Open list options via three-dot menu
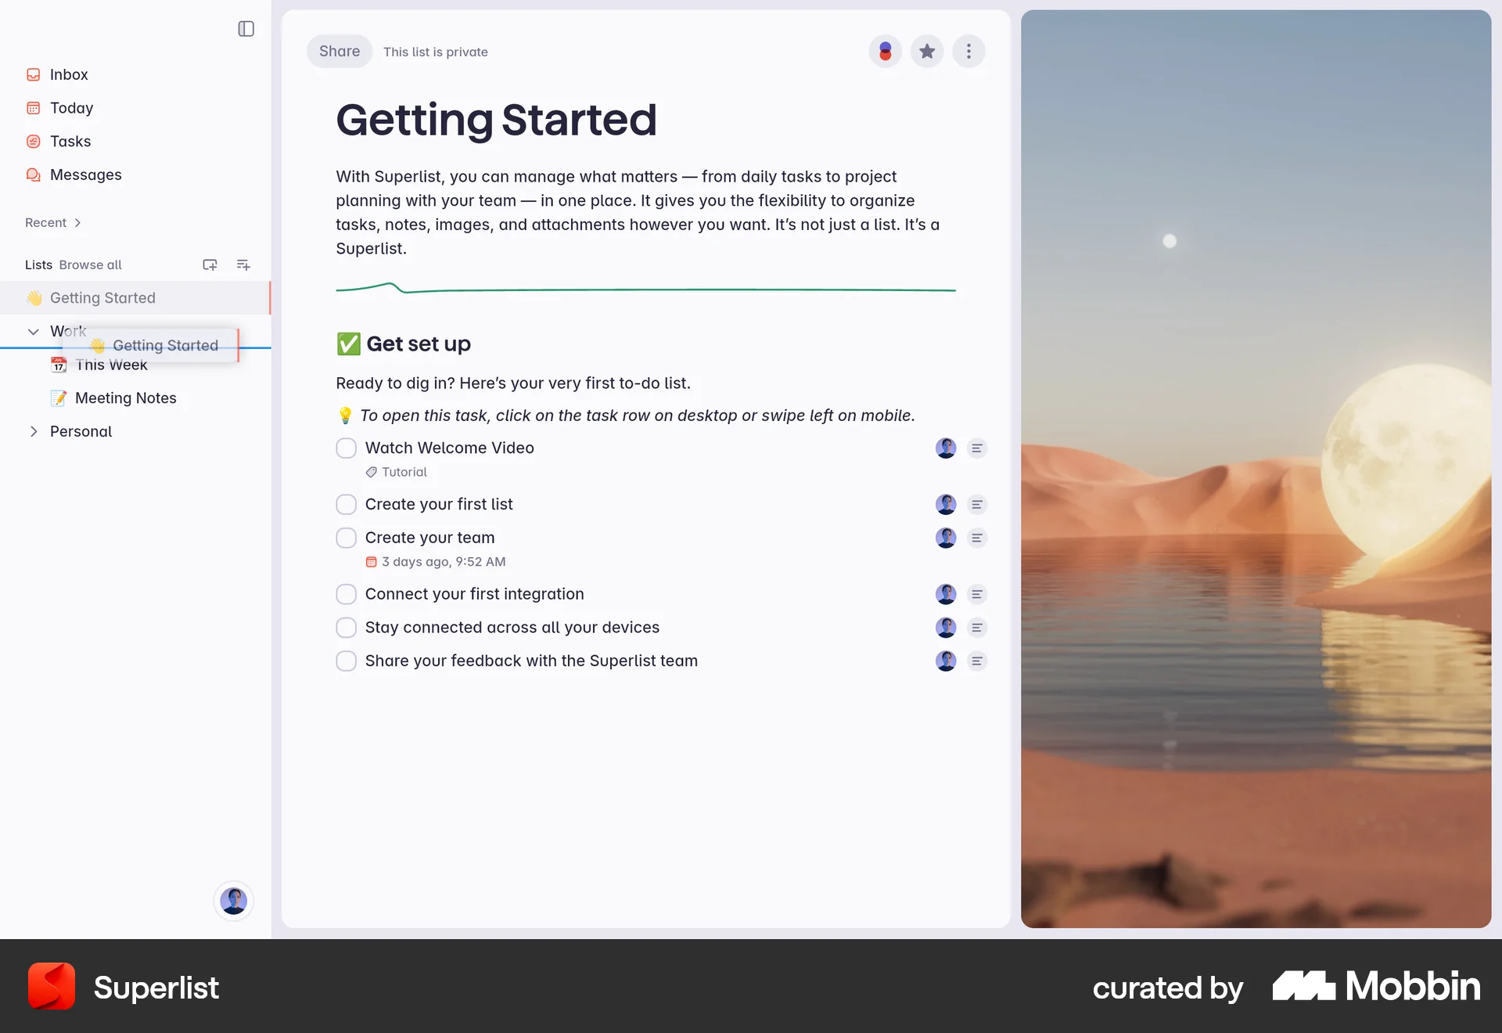1502x1033 pixels. (968, 51)
